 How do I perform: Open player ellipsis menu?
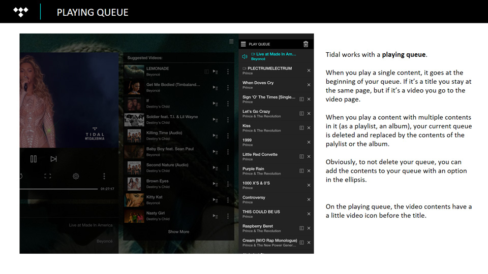tap(104, 176)
